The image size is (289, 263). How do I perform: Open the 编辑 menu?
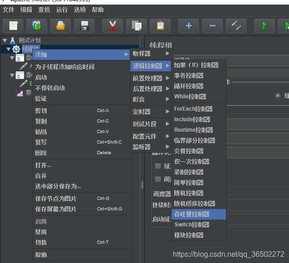point(26,10)
